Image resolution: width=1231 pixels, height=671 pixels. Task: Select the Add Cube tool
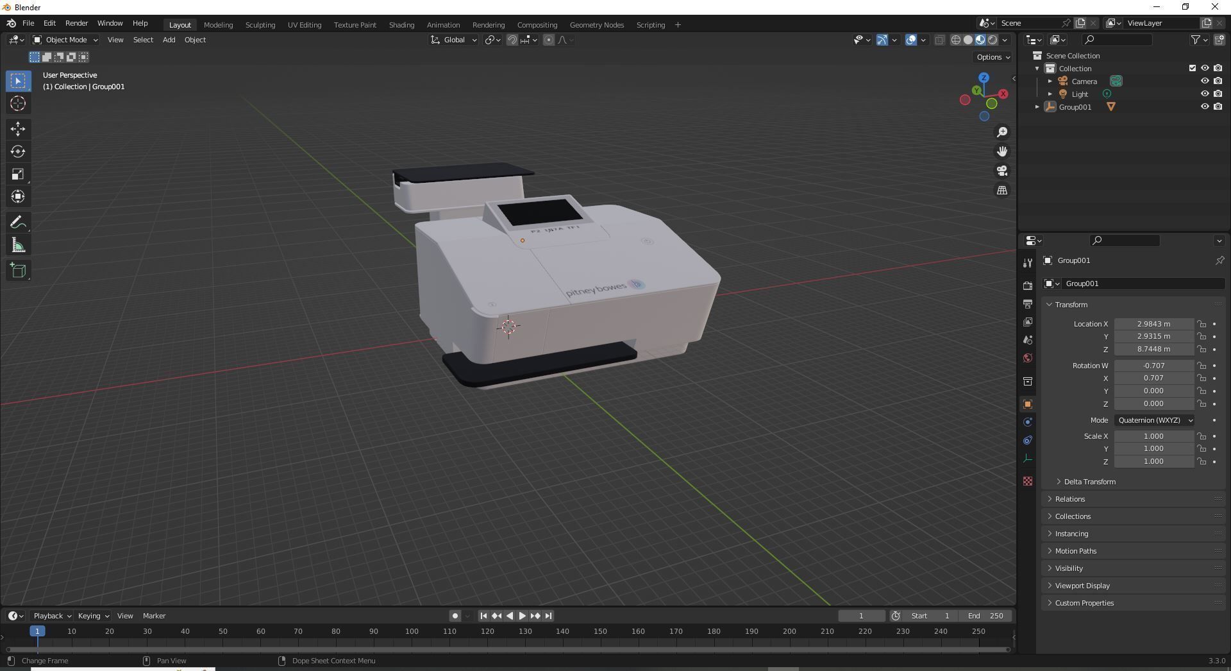[x=18, y=271]
